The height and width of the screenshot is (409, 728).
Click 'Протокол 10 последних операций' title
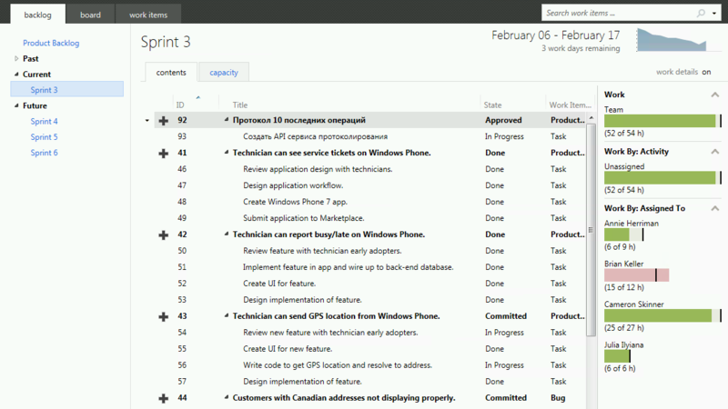(x=299, y=120)
